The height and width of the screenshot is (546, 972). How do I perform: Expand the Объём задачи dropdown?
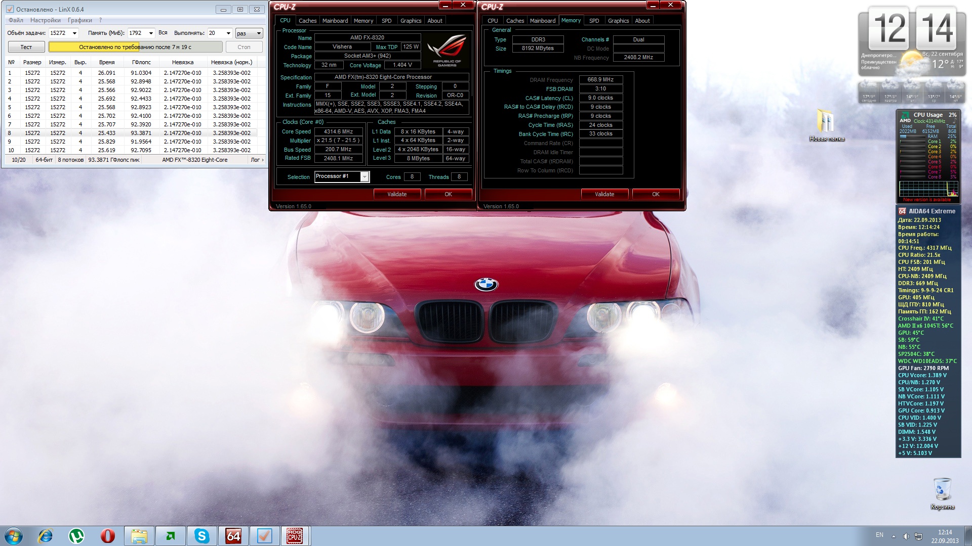(74, 33)
